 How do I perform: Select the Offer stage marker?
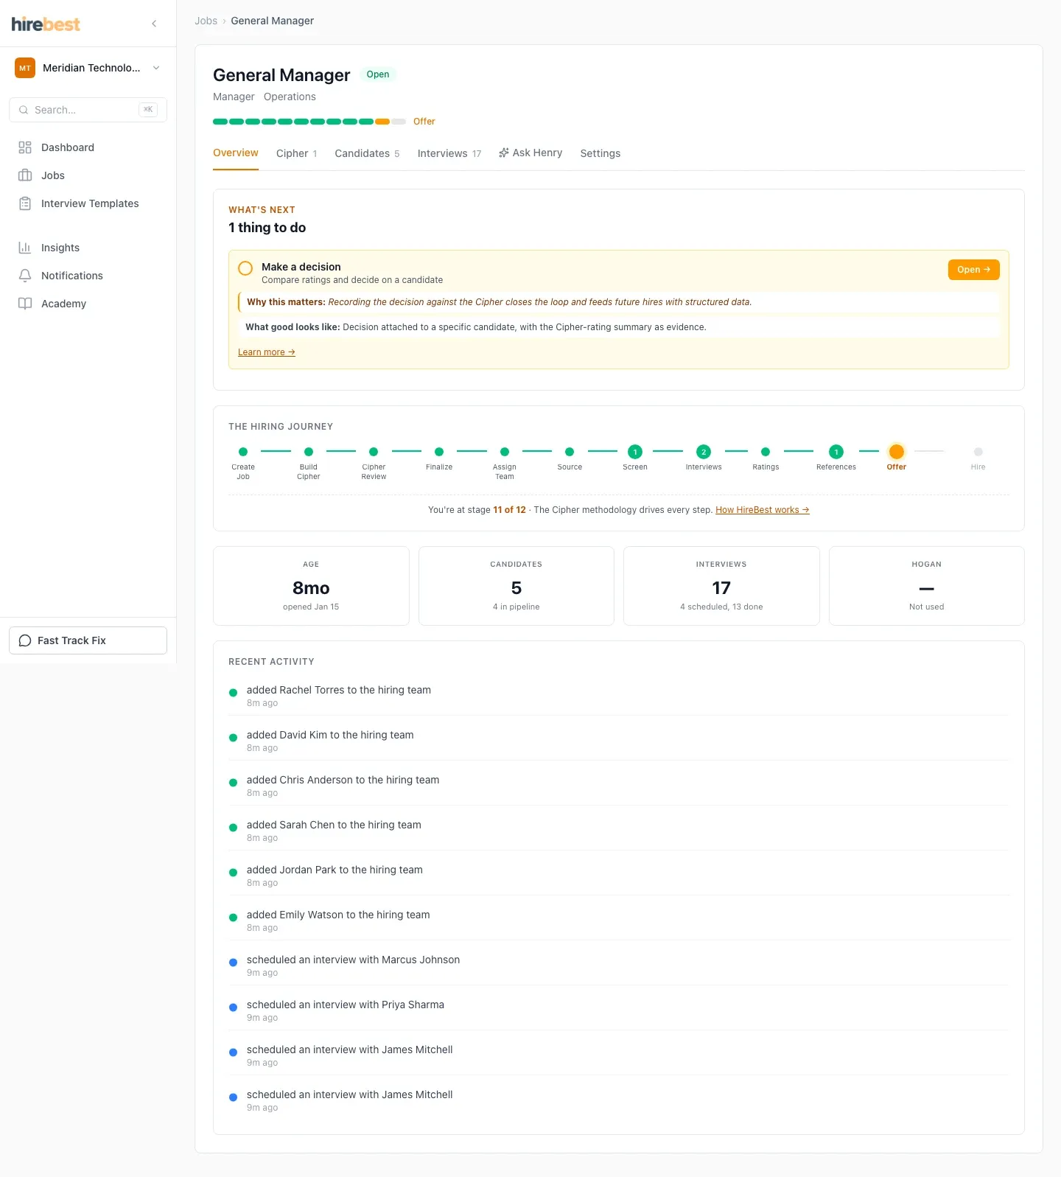tap(897, 452)
